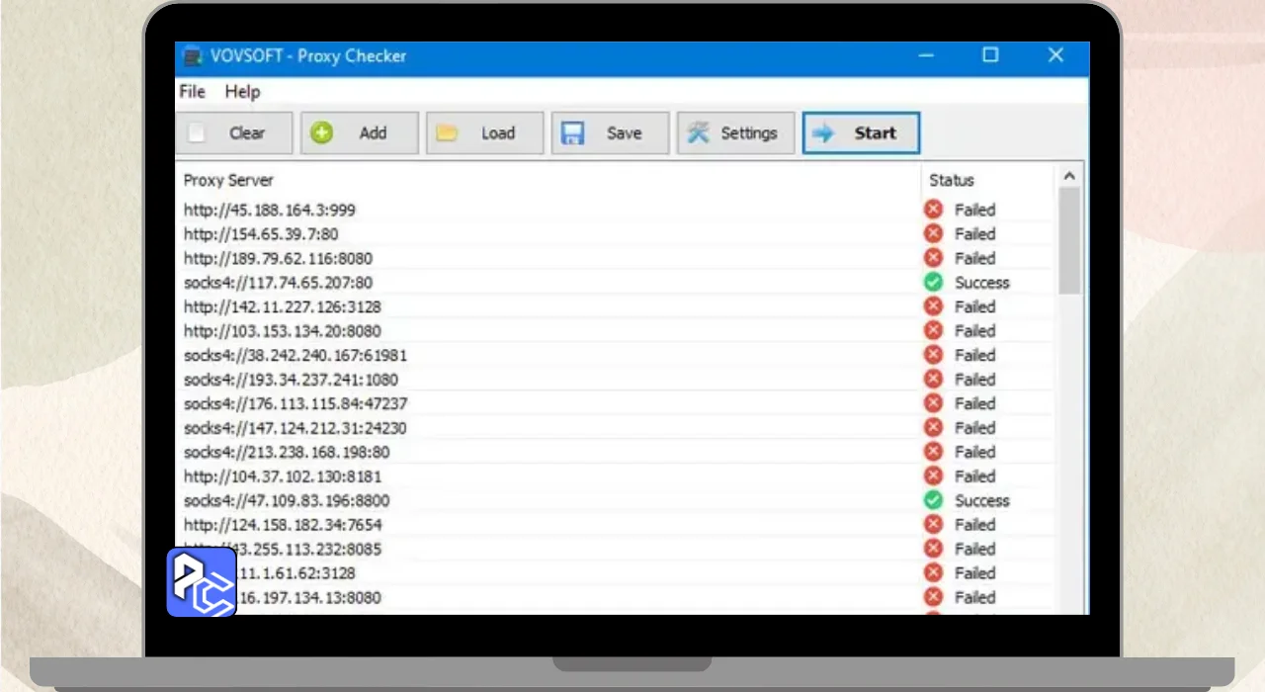Click red Failed icon for 104.37.102.130:8181

pyautogui.click(x=933, y=476)
